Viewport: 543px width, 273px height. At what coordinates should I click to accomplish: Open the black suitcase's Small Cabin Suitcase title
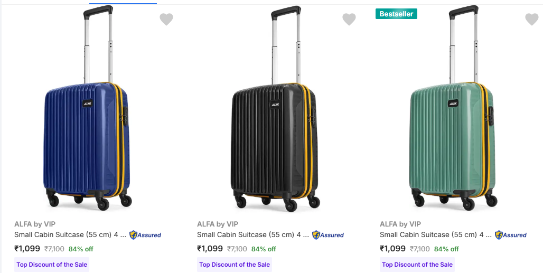point(252,235)
